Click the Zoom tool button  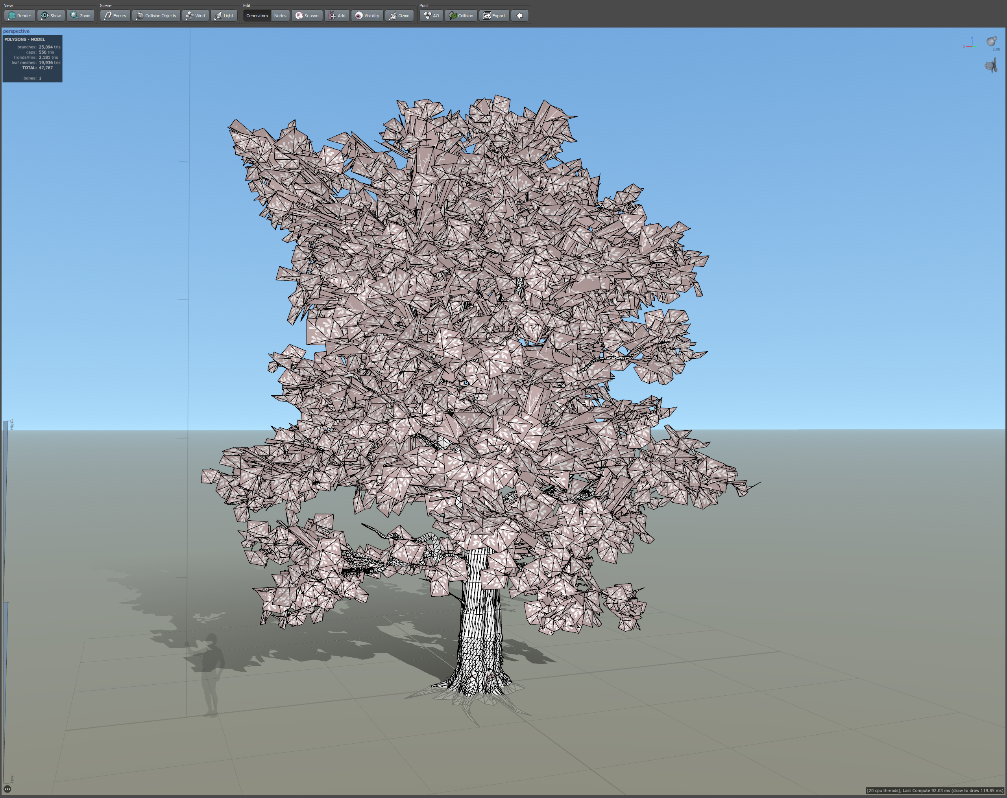point(81,15)
